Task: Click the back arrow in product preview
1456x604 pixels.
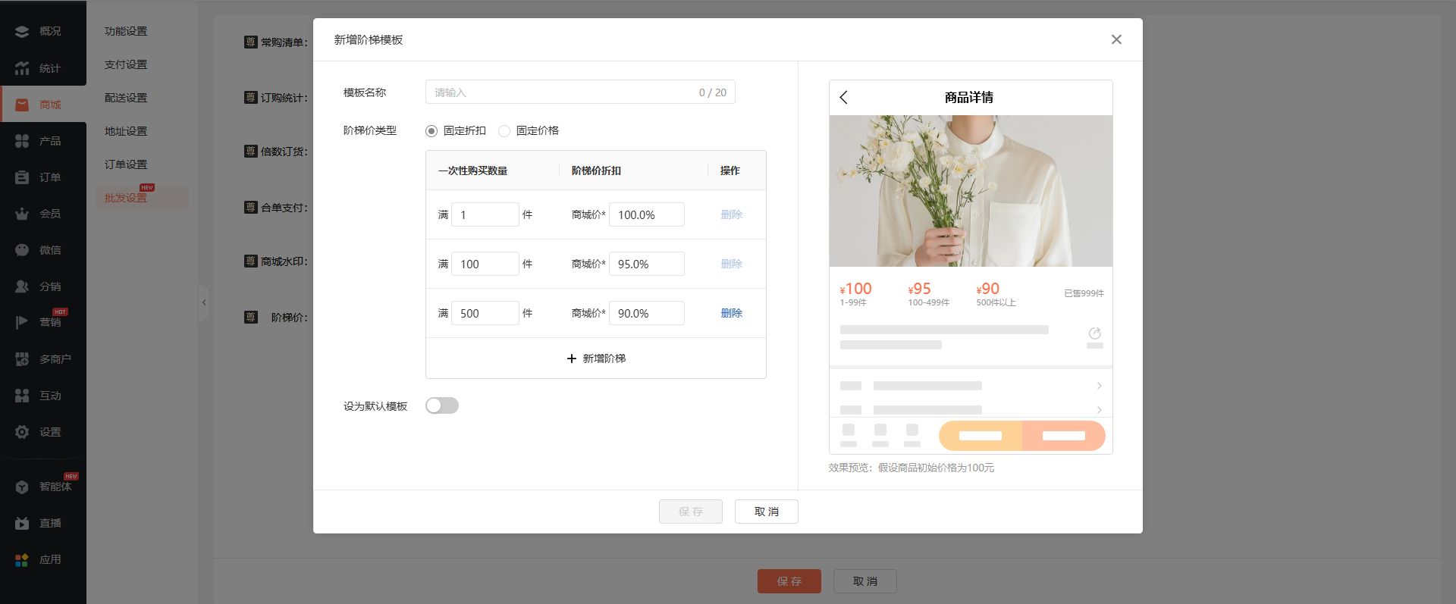Action: click(844, 97)
